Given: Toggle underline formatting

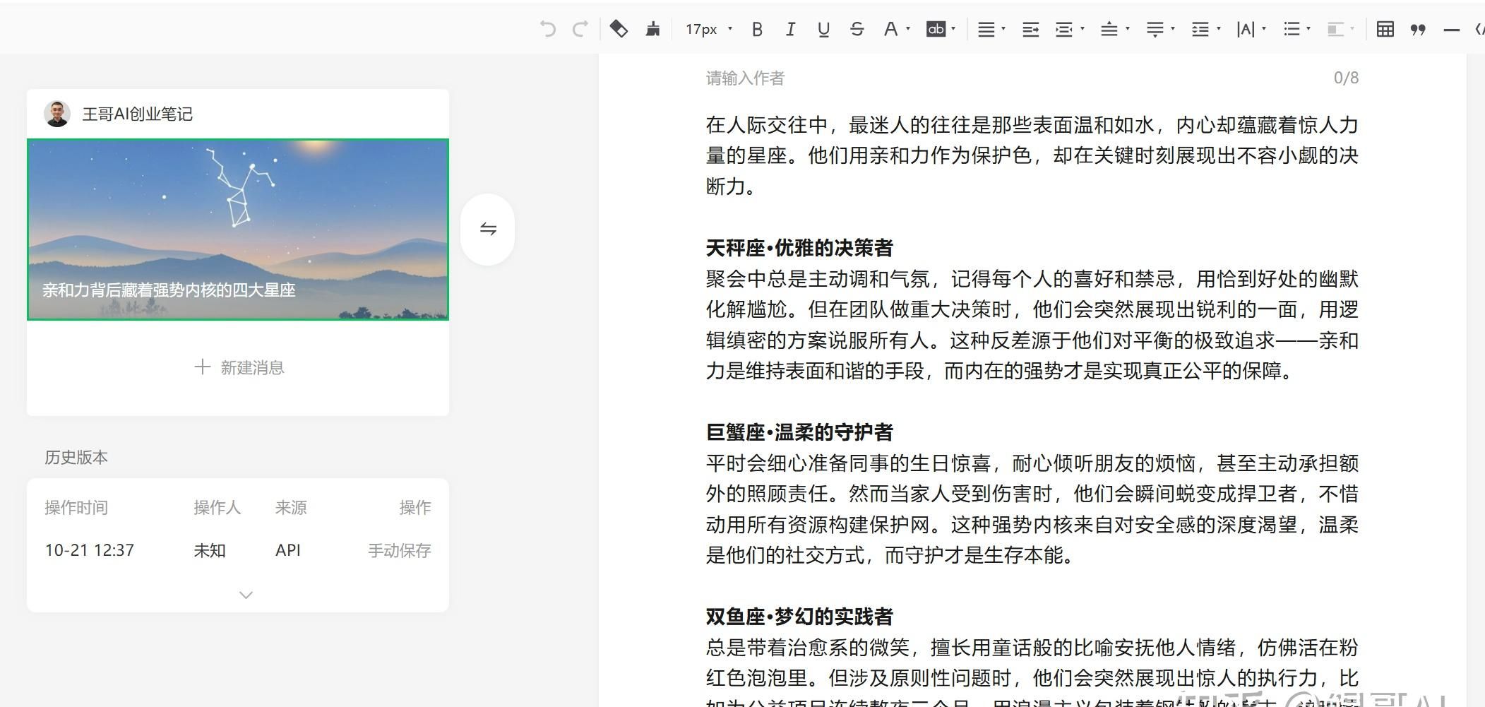Looking at the screenshot, I should (823, 29).
